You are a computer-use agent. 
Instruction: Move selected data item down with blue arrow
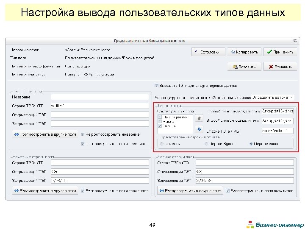click(x=199, y=129)
